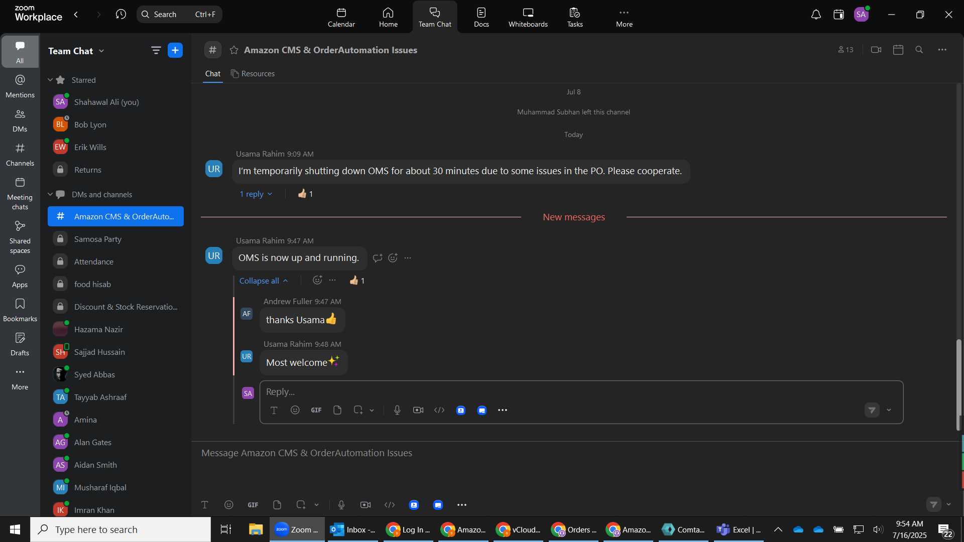This screenshot has width=964, height=542.
Task: Go back using navigation arrow
Action: point(76,14)
